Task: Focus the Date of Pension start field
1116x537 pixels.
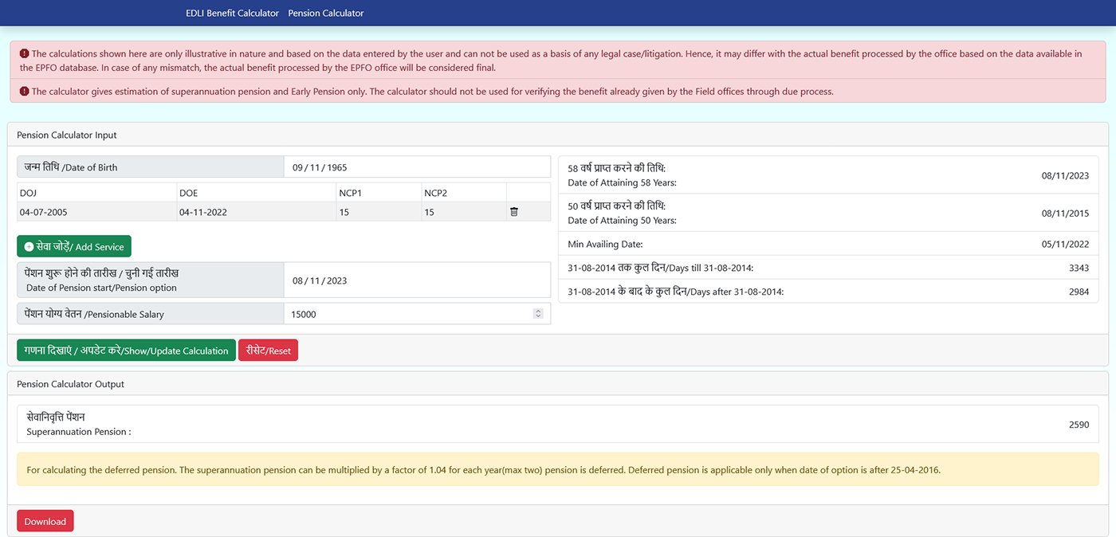Action: click(x=417, y=280)
